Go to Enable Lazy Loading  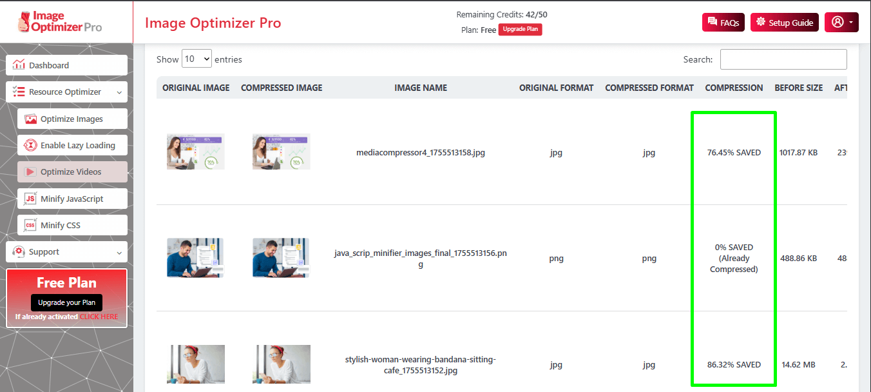[x=72, y=145]
